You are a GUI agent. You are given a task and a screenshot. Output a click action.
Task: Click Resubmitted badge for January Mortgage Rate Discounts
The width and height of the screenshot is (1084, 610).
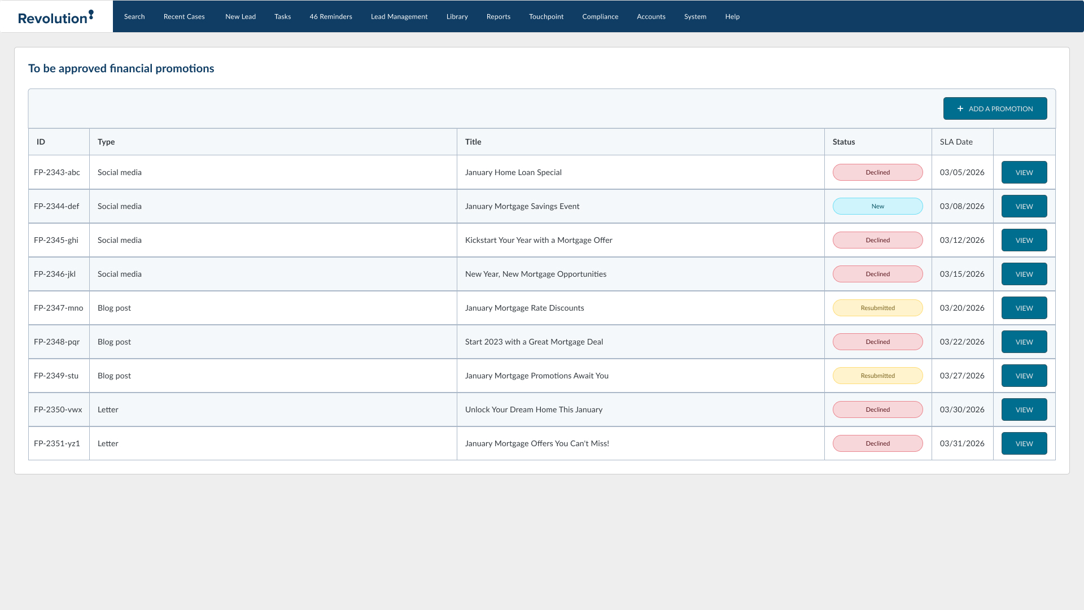pos(877,308)
